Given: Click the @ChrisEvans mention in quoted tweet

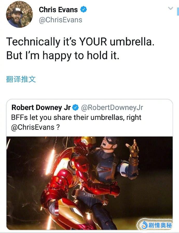Looking at the screenshot, I should click(x=33, y=127).
